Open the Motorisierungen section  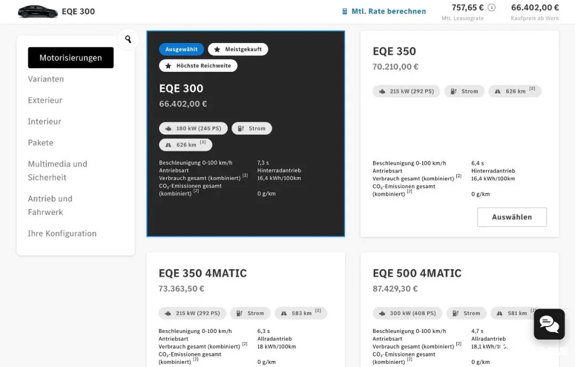[71, 57]
